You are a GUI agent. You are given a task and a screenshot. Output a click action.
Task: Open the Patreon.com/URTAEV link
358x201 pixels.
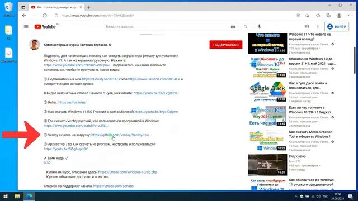(154, 79)
